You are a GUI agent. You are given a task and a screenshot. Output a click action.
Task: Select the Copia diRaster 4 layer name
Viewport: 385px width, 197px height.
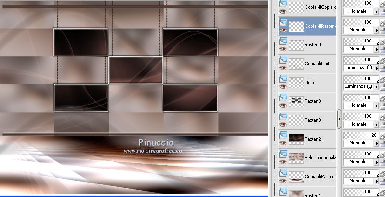(x=320, y=26)
